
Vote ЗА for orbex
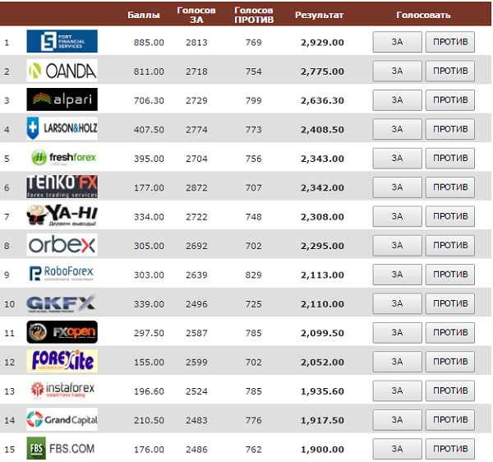click(397, 245)
